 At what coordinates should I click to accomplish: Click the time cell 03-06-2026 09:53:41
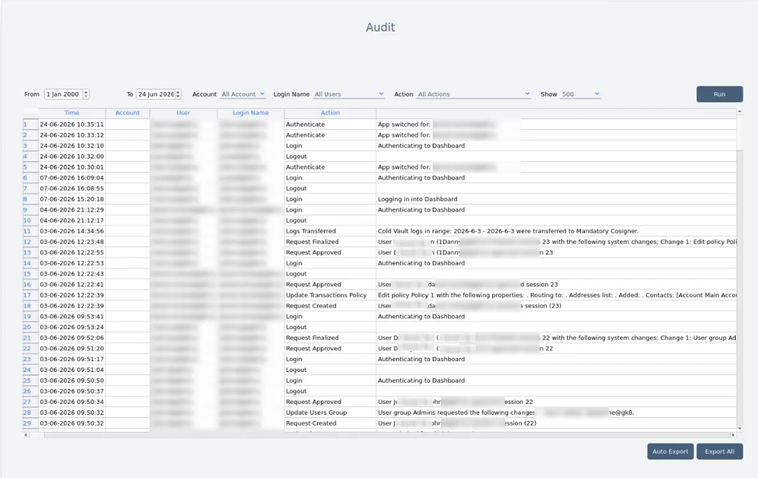(x=72, y=316)
